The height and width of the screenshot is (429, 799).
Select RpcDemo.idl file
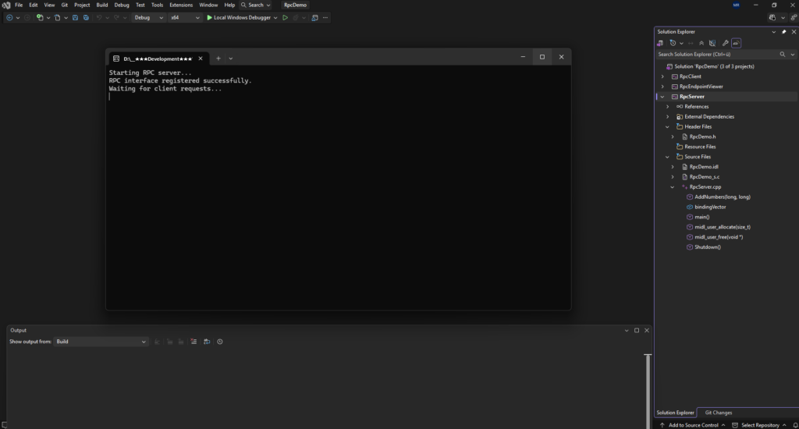pos(704,167)
